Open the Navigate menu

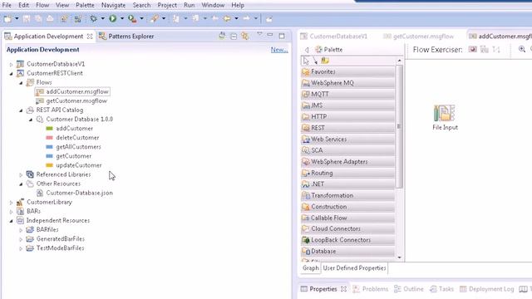pos(113,5)
